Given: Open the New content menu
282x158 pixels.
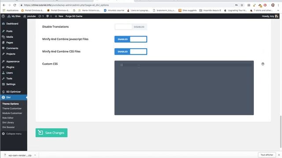Looking at the screenshot, I should 59,16.
